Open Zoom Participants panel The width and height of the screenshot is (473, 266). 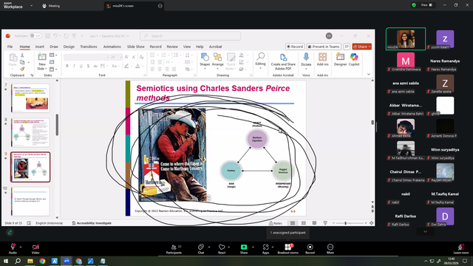tap(174, 249)
